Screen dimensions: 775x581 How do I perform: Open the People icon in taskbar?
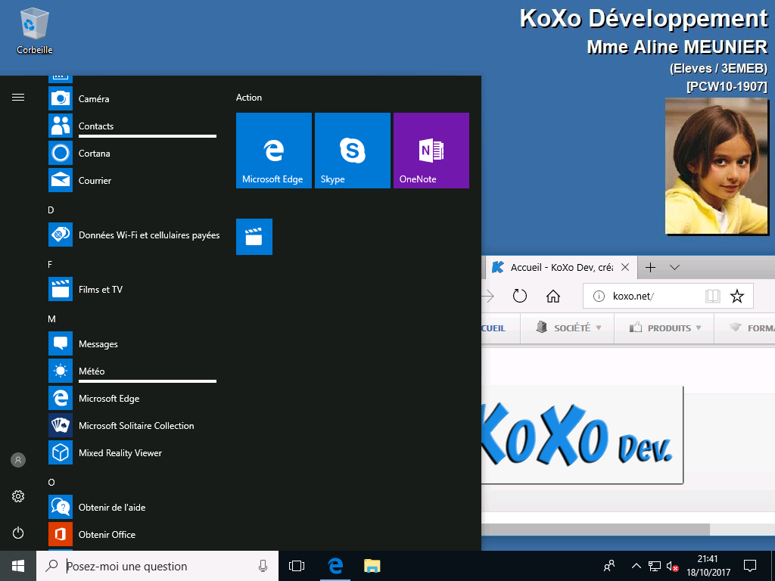pyautogui.click(x=609, y=566)
